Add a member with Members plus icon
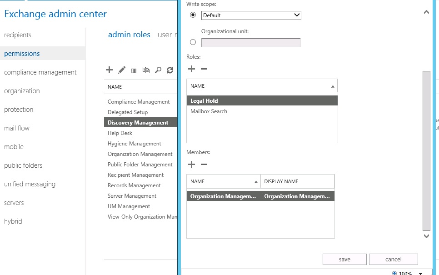439x275 pixels. [x=191, y=164]
